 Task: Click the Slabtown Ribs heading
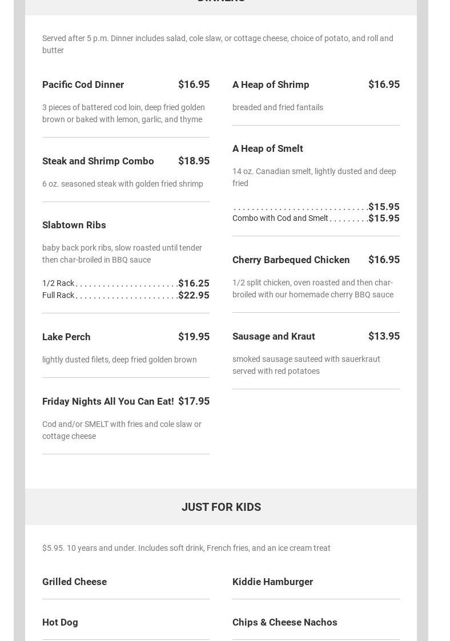point(74,225)
